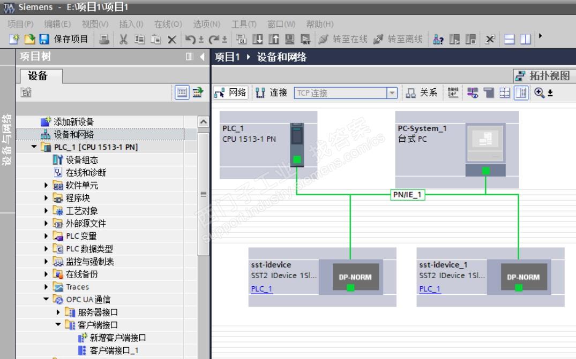Click zoom magnifier icon in network toolbar

point(539,93)
